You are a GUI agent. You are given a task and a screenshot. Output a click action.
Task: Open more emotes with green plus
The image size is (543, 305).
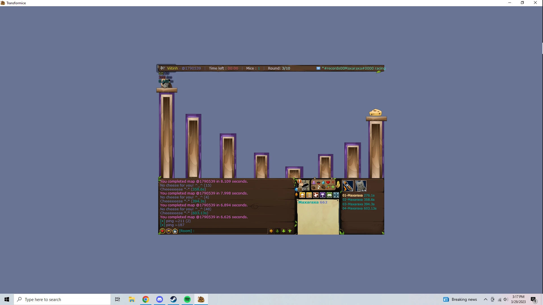[333, 187]
